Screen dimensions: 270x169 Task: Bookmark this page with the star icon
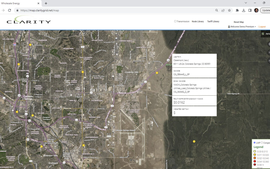229,10
